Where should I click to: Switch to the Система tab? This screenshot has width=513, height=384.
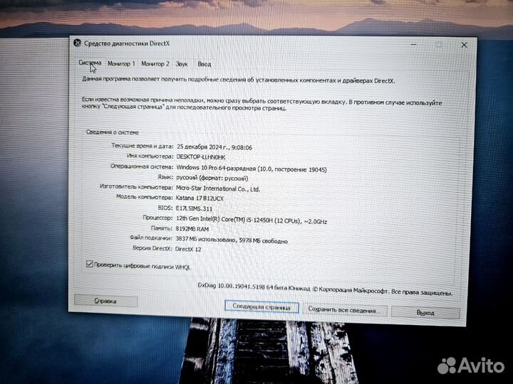[90, 63]
